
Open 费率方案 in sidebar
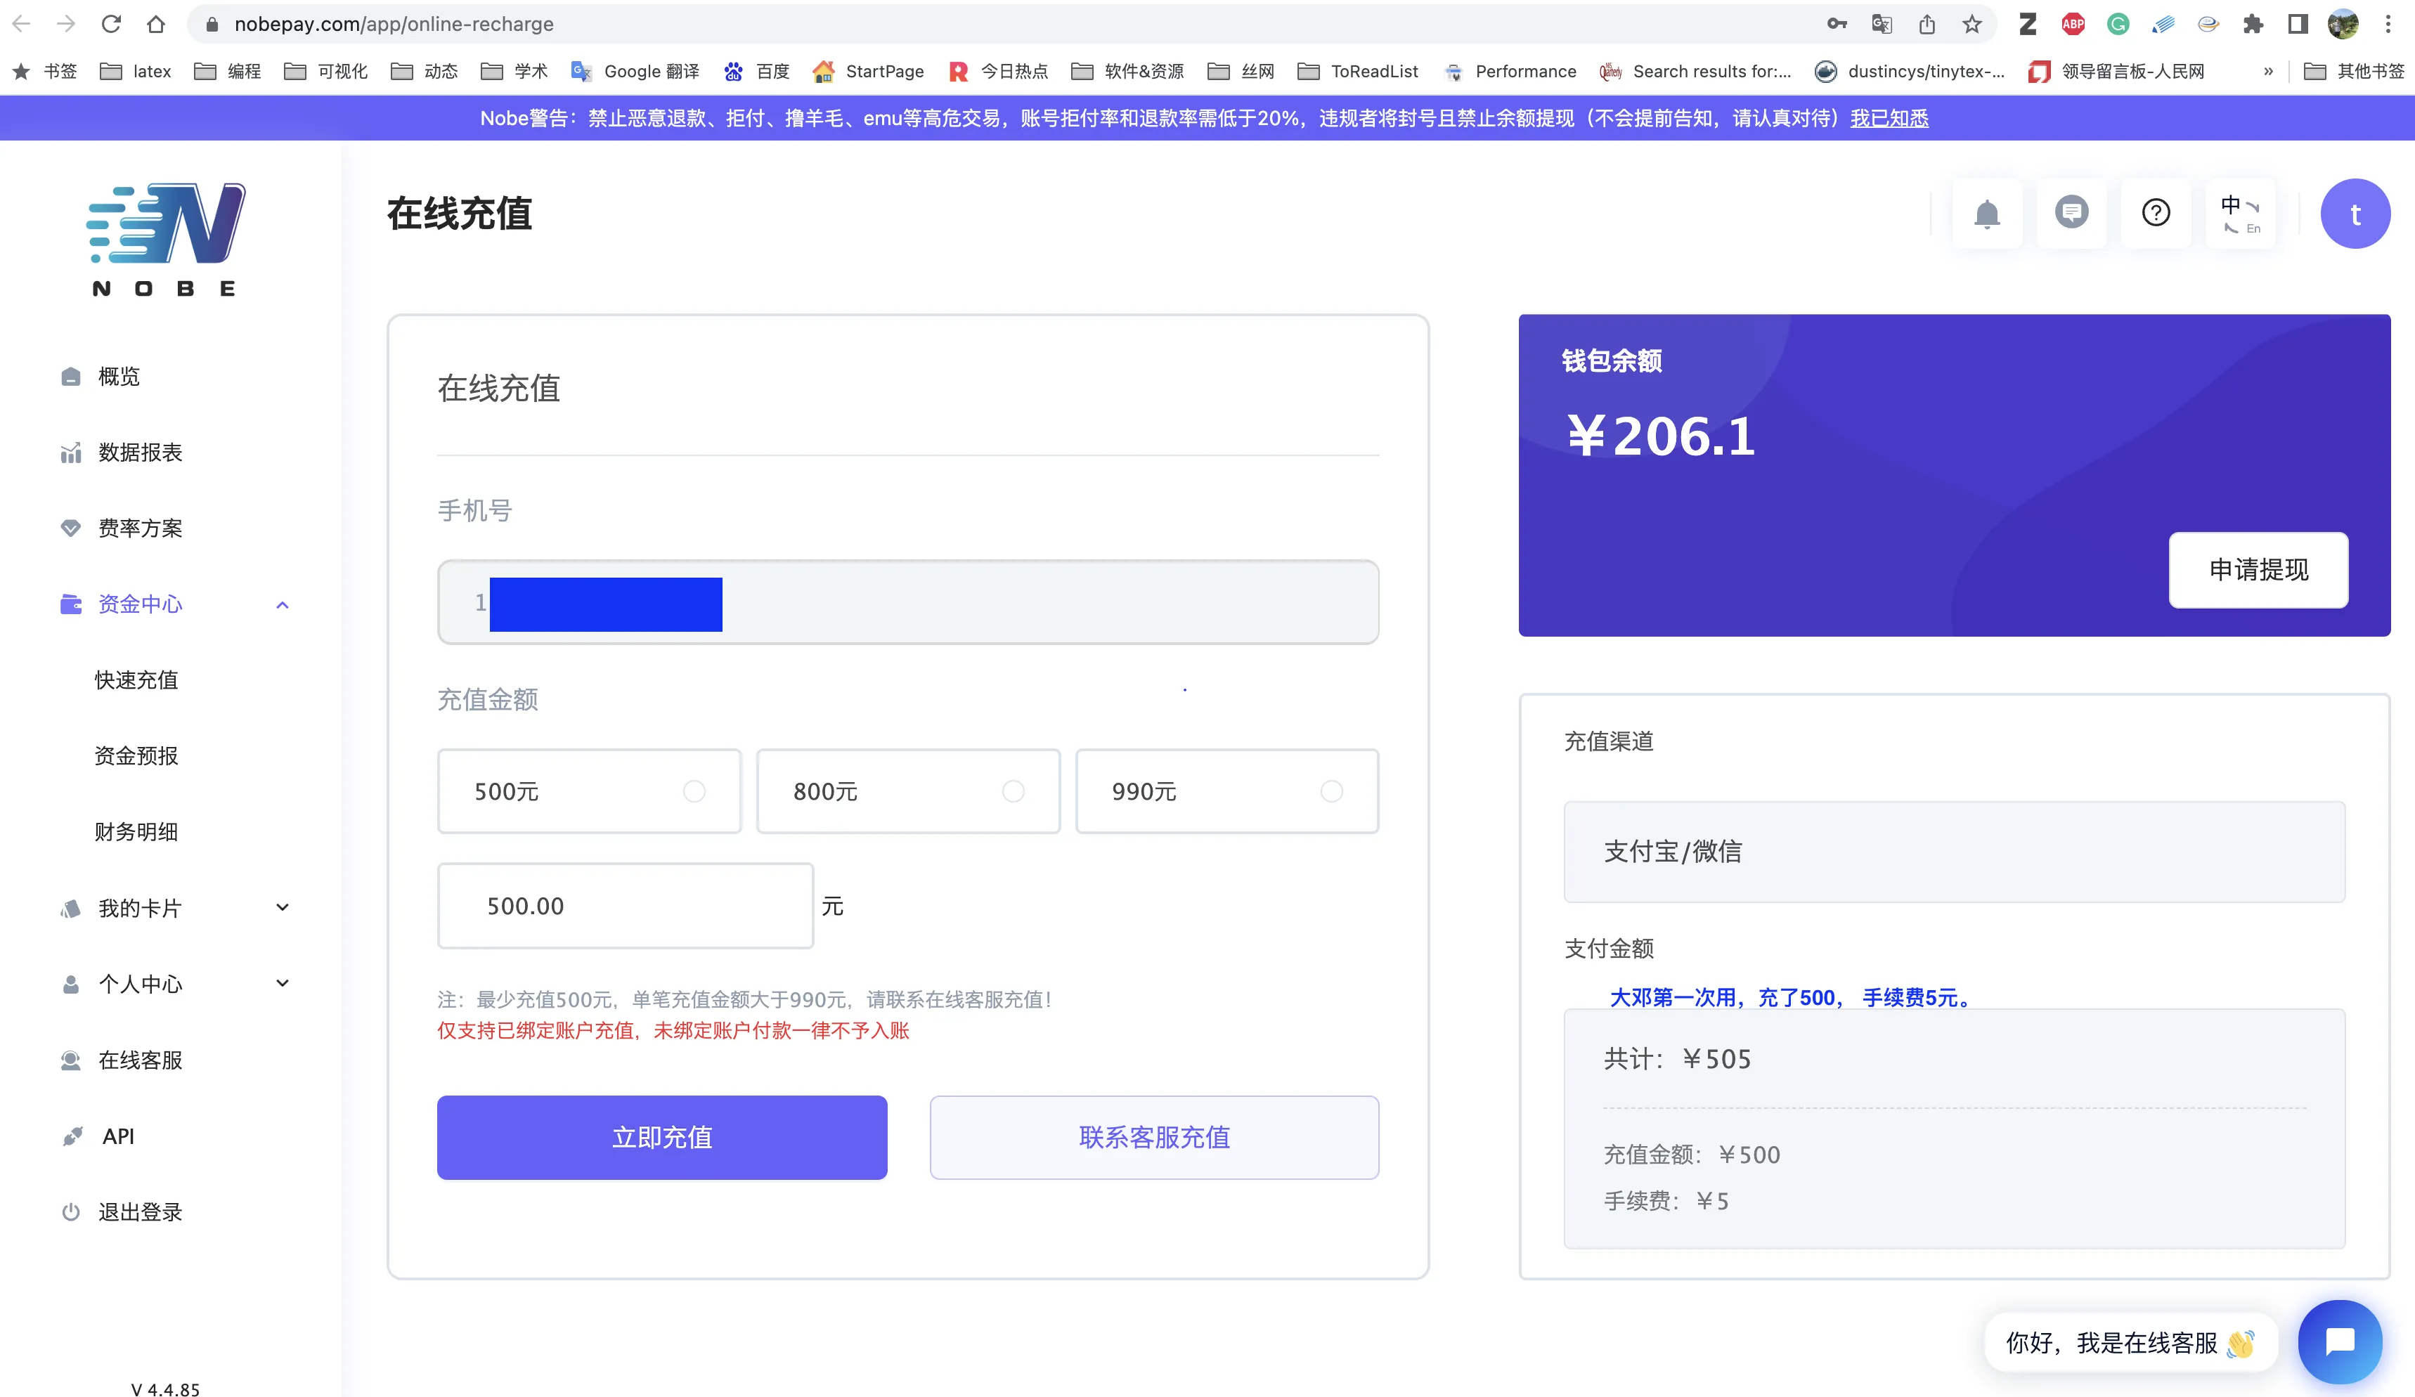[139, 528]
